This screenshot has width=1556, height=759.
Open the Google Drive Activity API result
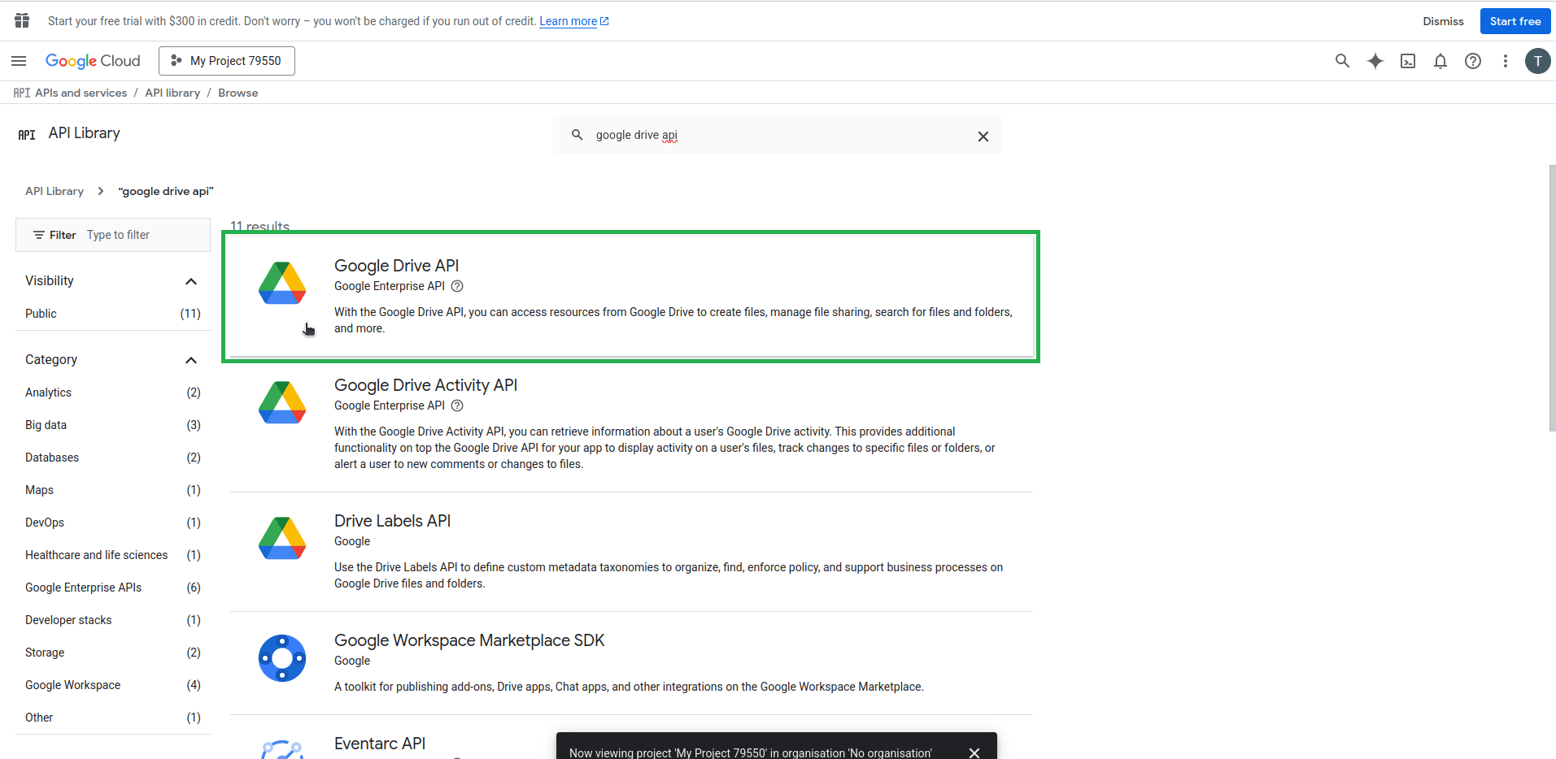point(425,385)
